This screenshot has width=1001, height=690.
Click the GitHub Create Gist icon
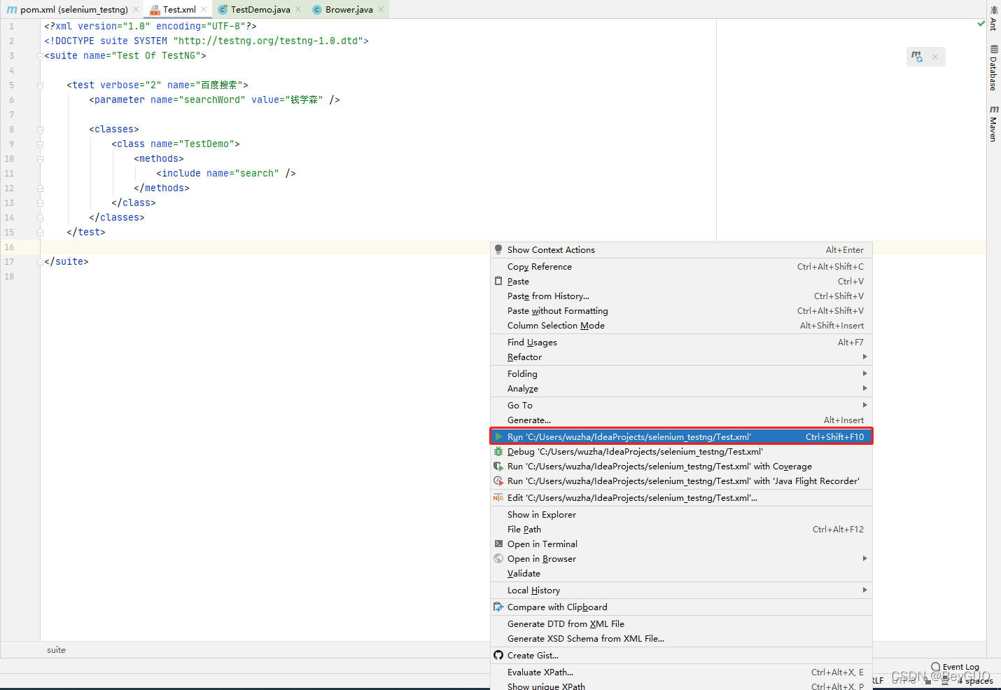click(498, 656)
